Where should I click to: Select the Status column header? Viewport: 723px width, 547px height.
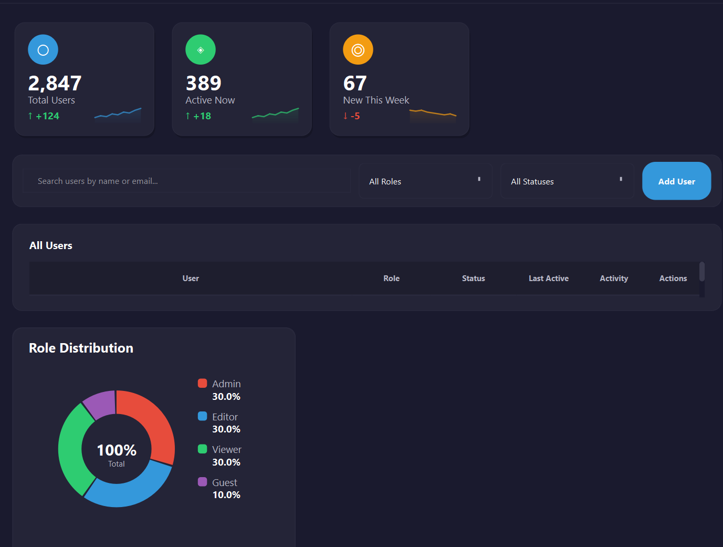[x=473, y=278]
